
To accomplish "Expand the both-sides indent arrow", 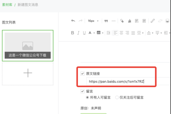I will tap(143, 33).
